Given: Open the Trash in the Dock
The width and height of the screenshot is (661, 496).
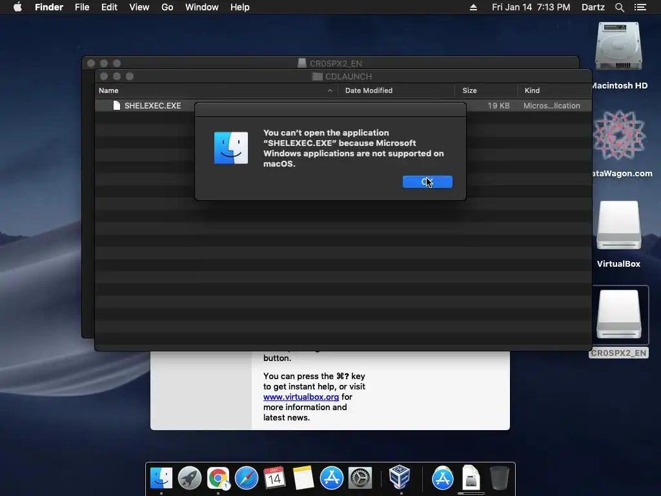Looking at the screenshot, I should point(500,478).
